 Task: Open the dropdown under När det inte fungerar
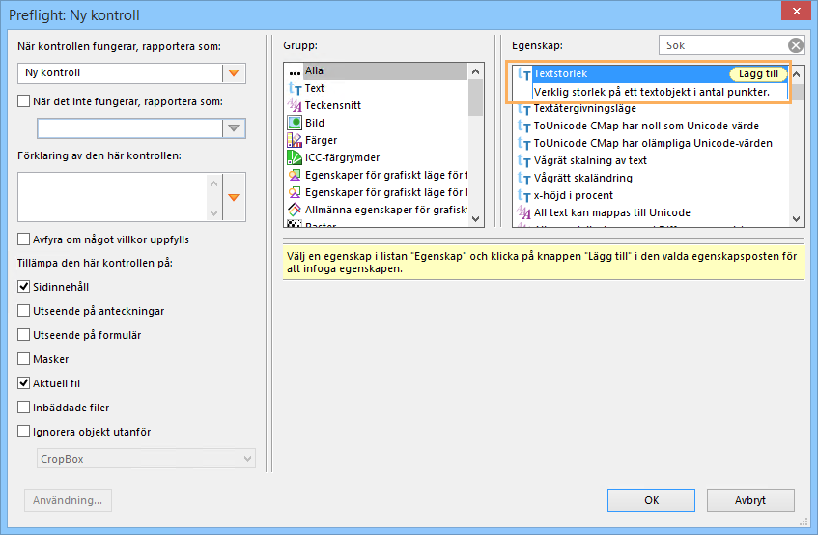click(234, 128)
